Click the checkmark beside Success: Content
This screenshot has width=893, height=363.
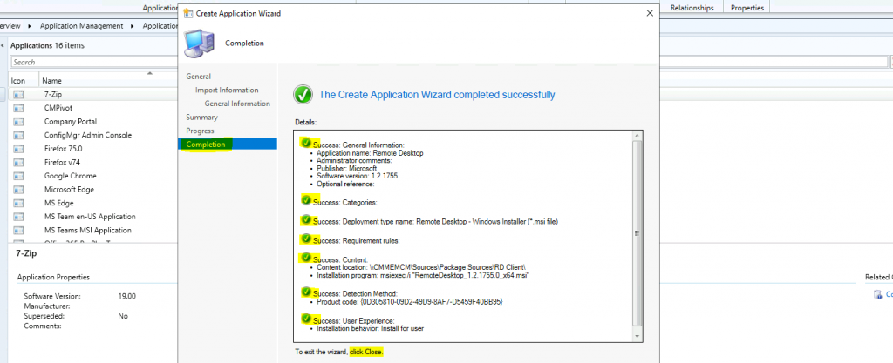point(307,258)
